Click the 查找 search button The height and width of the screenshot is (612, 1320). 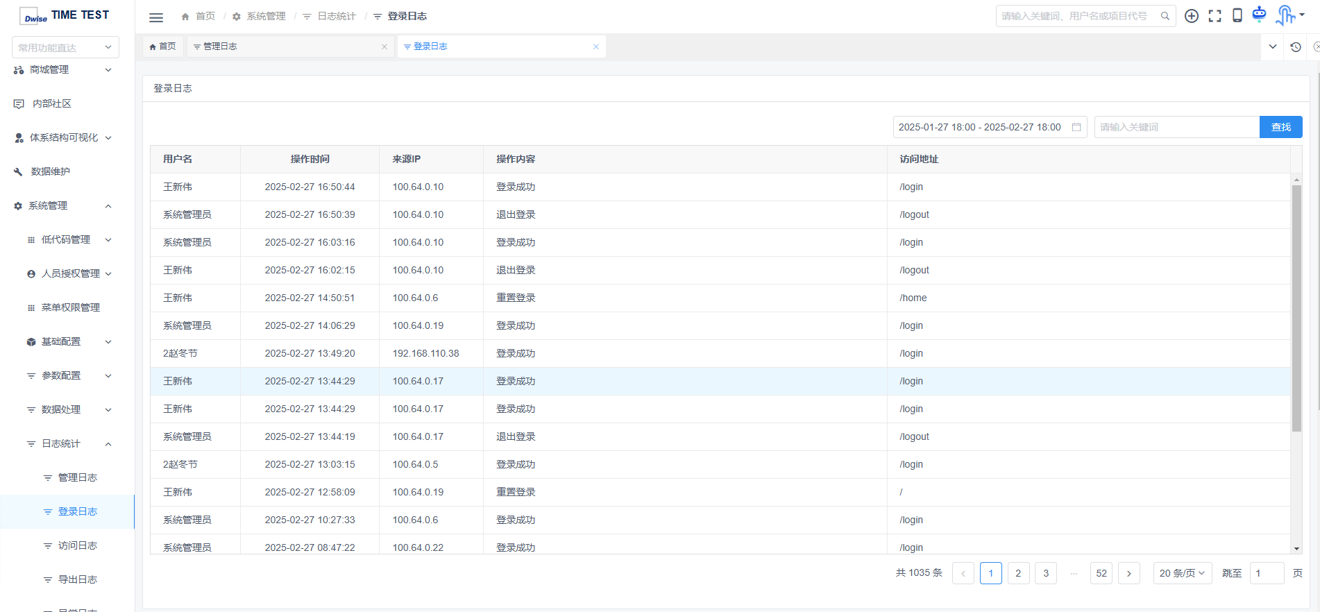tap(1280, 127)
